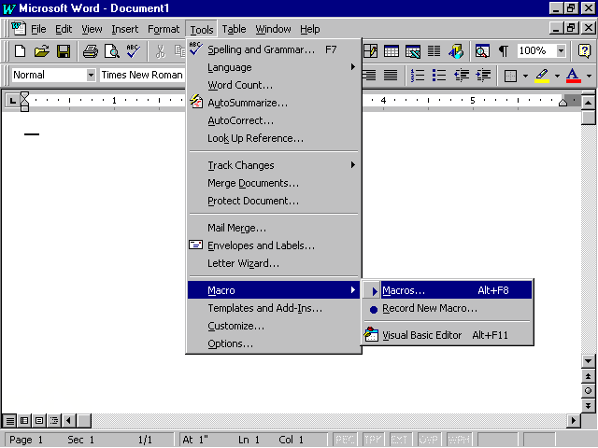Click Record New Macro... entry
The width and height of the screenshot is (598, 448).
(x=430, y=308)
